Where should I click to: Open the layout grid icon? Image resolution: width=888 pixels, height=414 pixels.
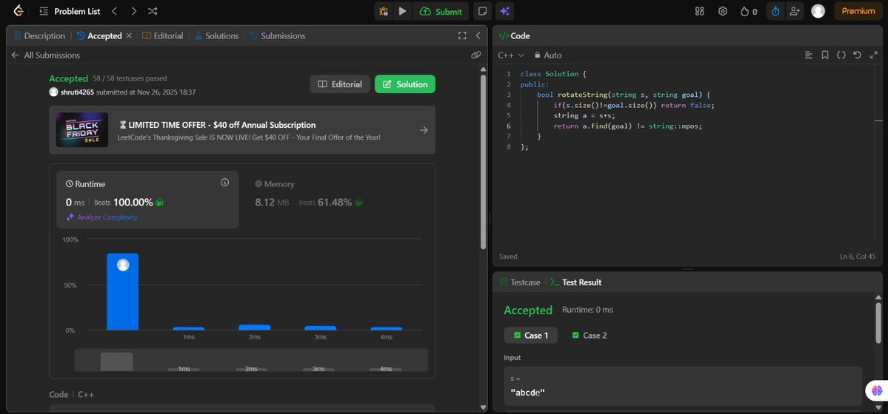[699, 11]
